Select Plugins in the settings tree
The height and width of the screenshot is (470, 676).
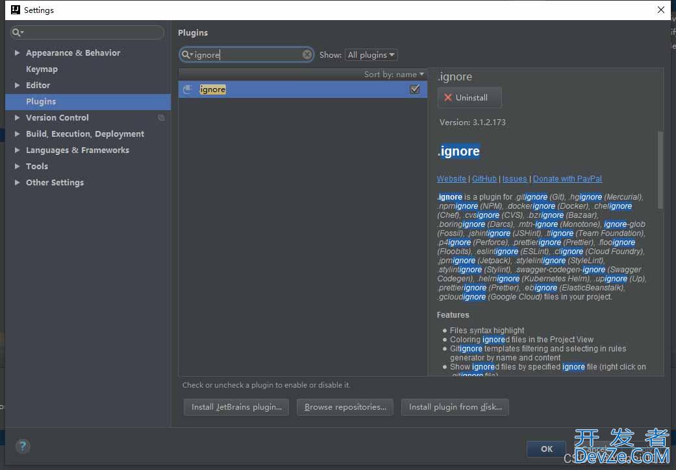click(88, 102)
